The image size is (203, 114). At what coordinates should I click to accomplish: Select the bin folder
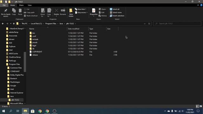(x=34, y=33)
